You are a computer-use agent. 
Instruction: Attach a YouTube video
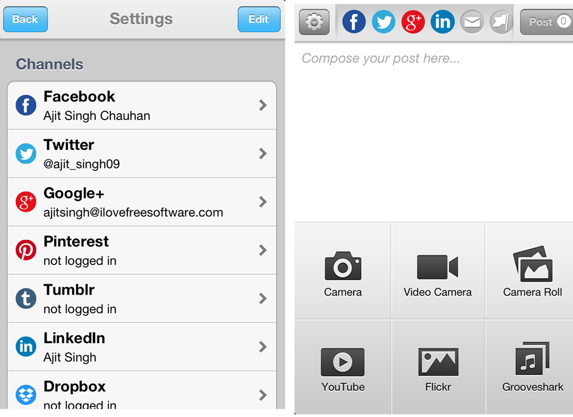click(x=343, y=367)
